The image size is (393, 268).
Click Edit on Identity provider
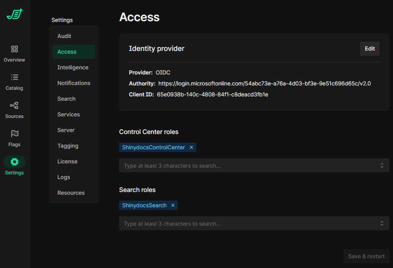tap(369, 49)
